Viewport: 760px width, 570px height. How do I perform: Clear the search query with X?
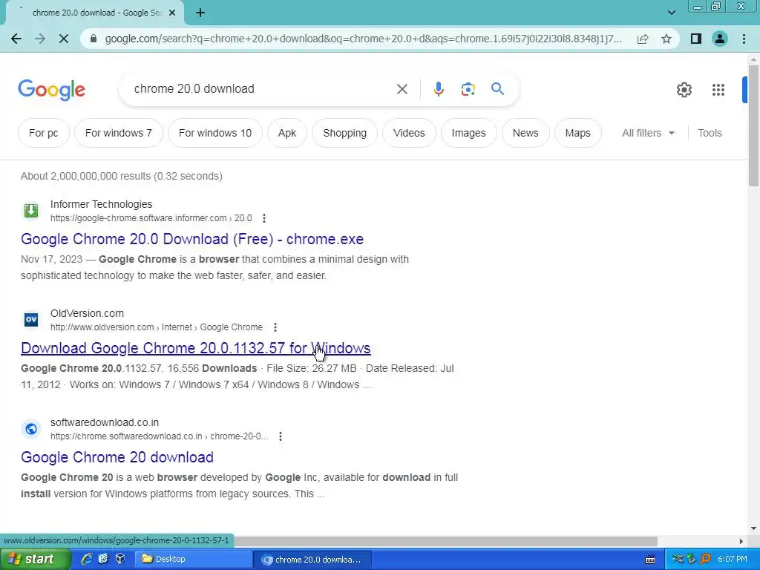click(402, 89)
